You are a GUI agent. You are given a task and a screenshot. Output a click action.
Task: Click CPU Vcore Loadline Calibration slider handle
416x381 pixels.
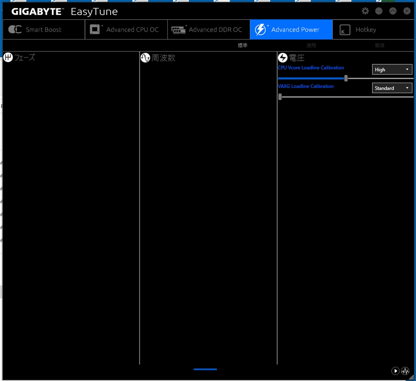tap(346, 78)
